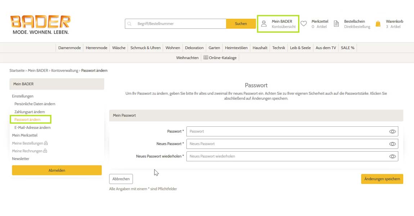Image resolution: width=414 pixels, height=216 pixels.
Task: Toggle visibility of Neues Passwort field
Action: 392,144
